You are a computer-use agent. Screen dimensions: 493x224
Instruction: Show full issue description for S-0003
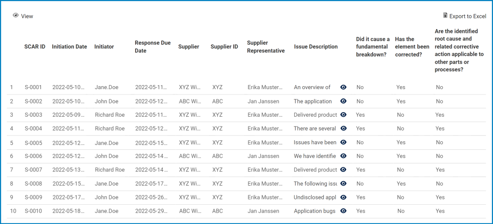tap(344, 115)
